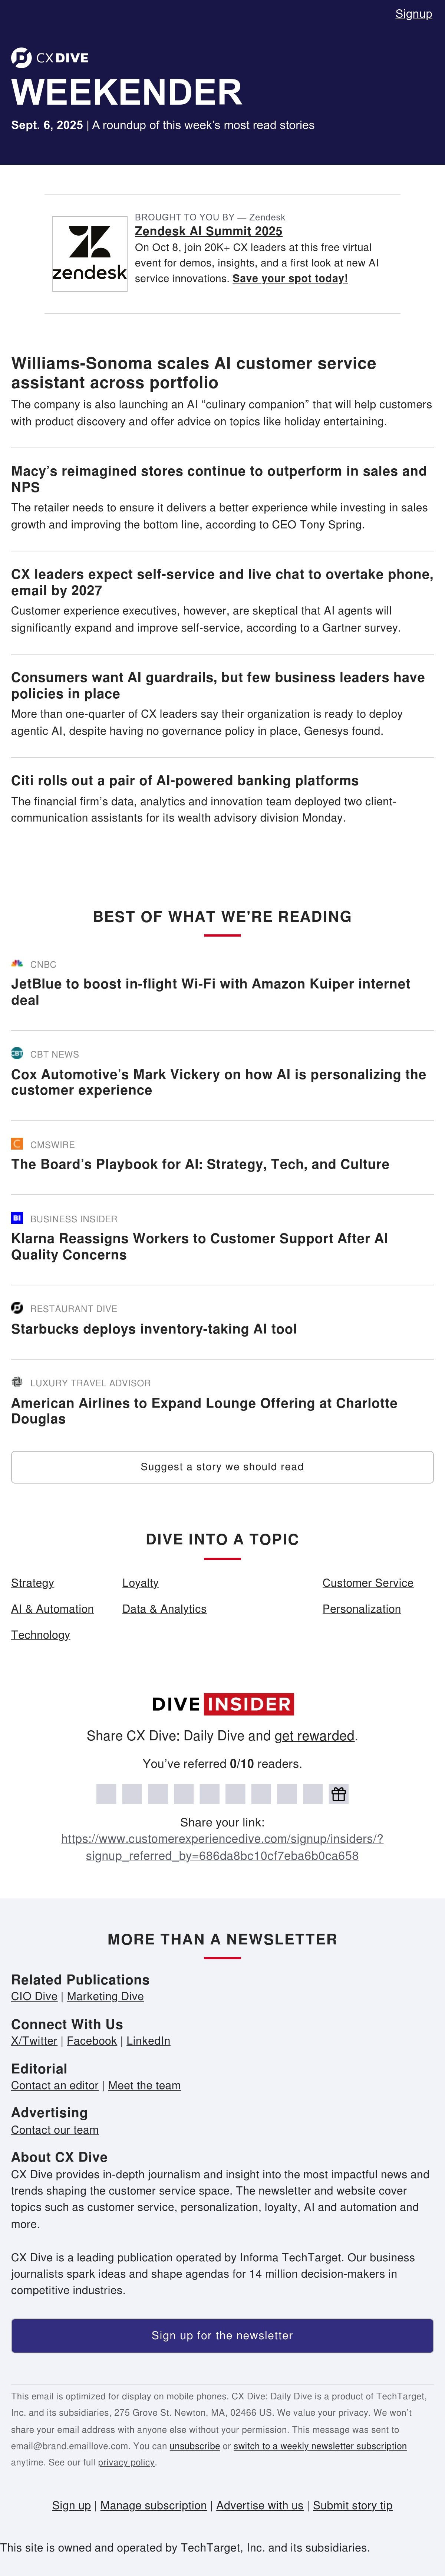The height and width of the screenshot is (2576, 445).
Task: Click the Business Insider BI icon
Action: point(17,1218)
